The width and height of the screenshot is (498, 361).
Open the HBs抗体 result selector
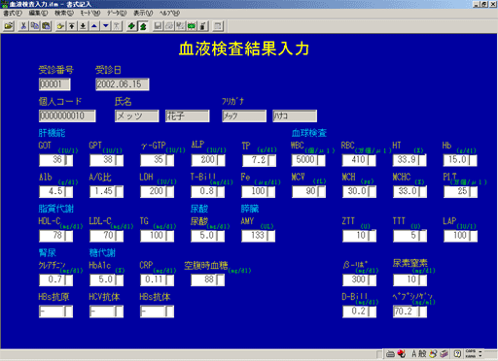click(x=169, y=312)
